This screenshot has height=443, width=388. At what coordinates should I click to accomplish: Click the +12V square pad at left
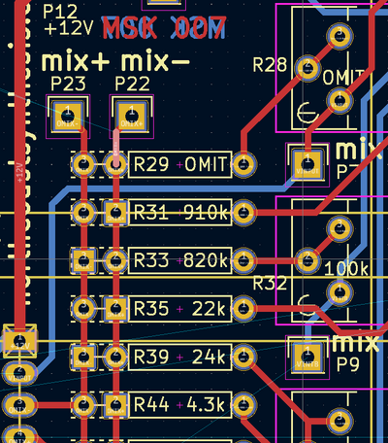click(19, 341)
